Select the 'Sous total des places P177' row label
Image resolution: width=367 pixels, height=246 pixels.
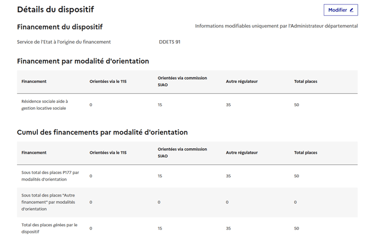click(50, 176)
